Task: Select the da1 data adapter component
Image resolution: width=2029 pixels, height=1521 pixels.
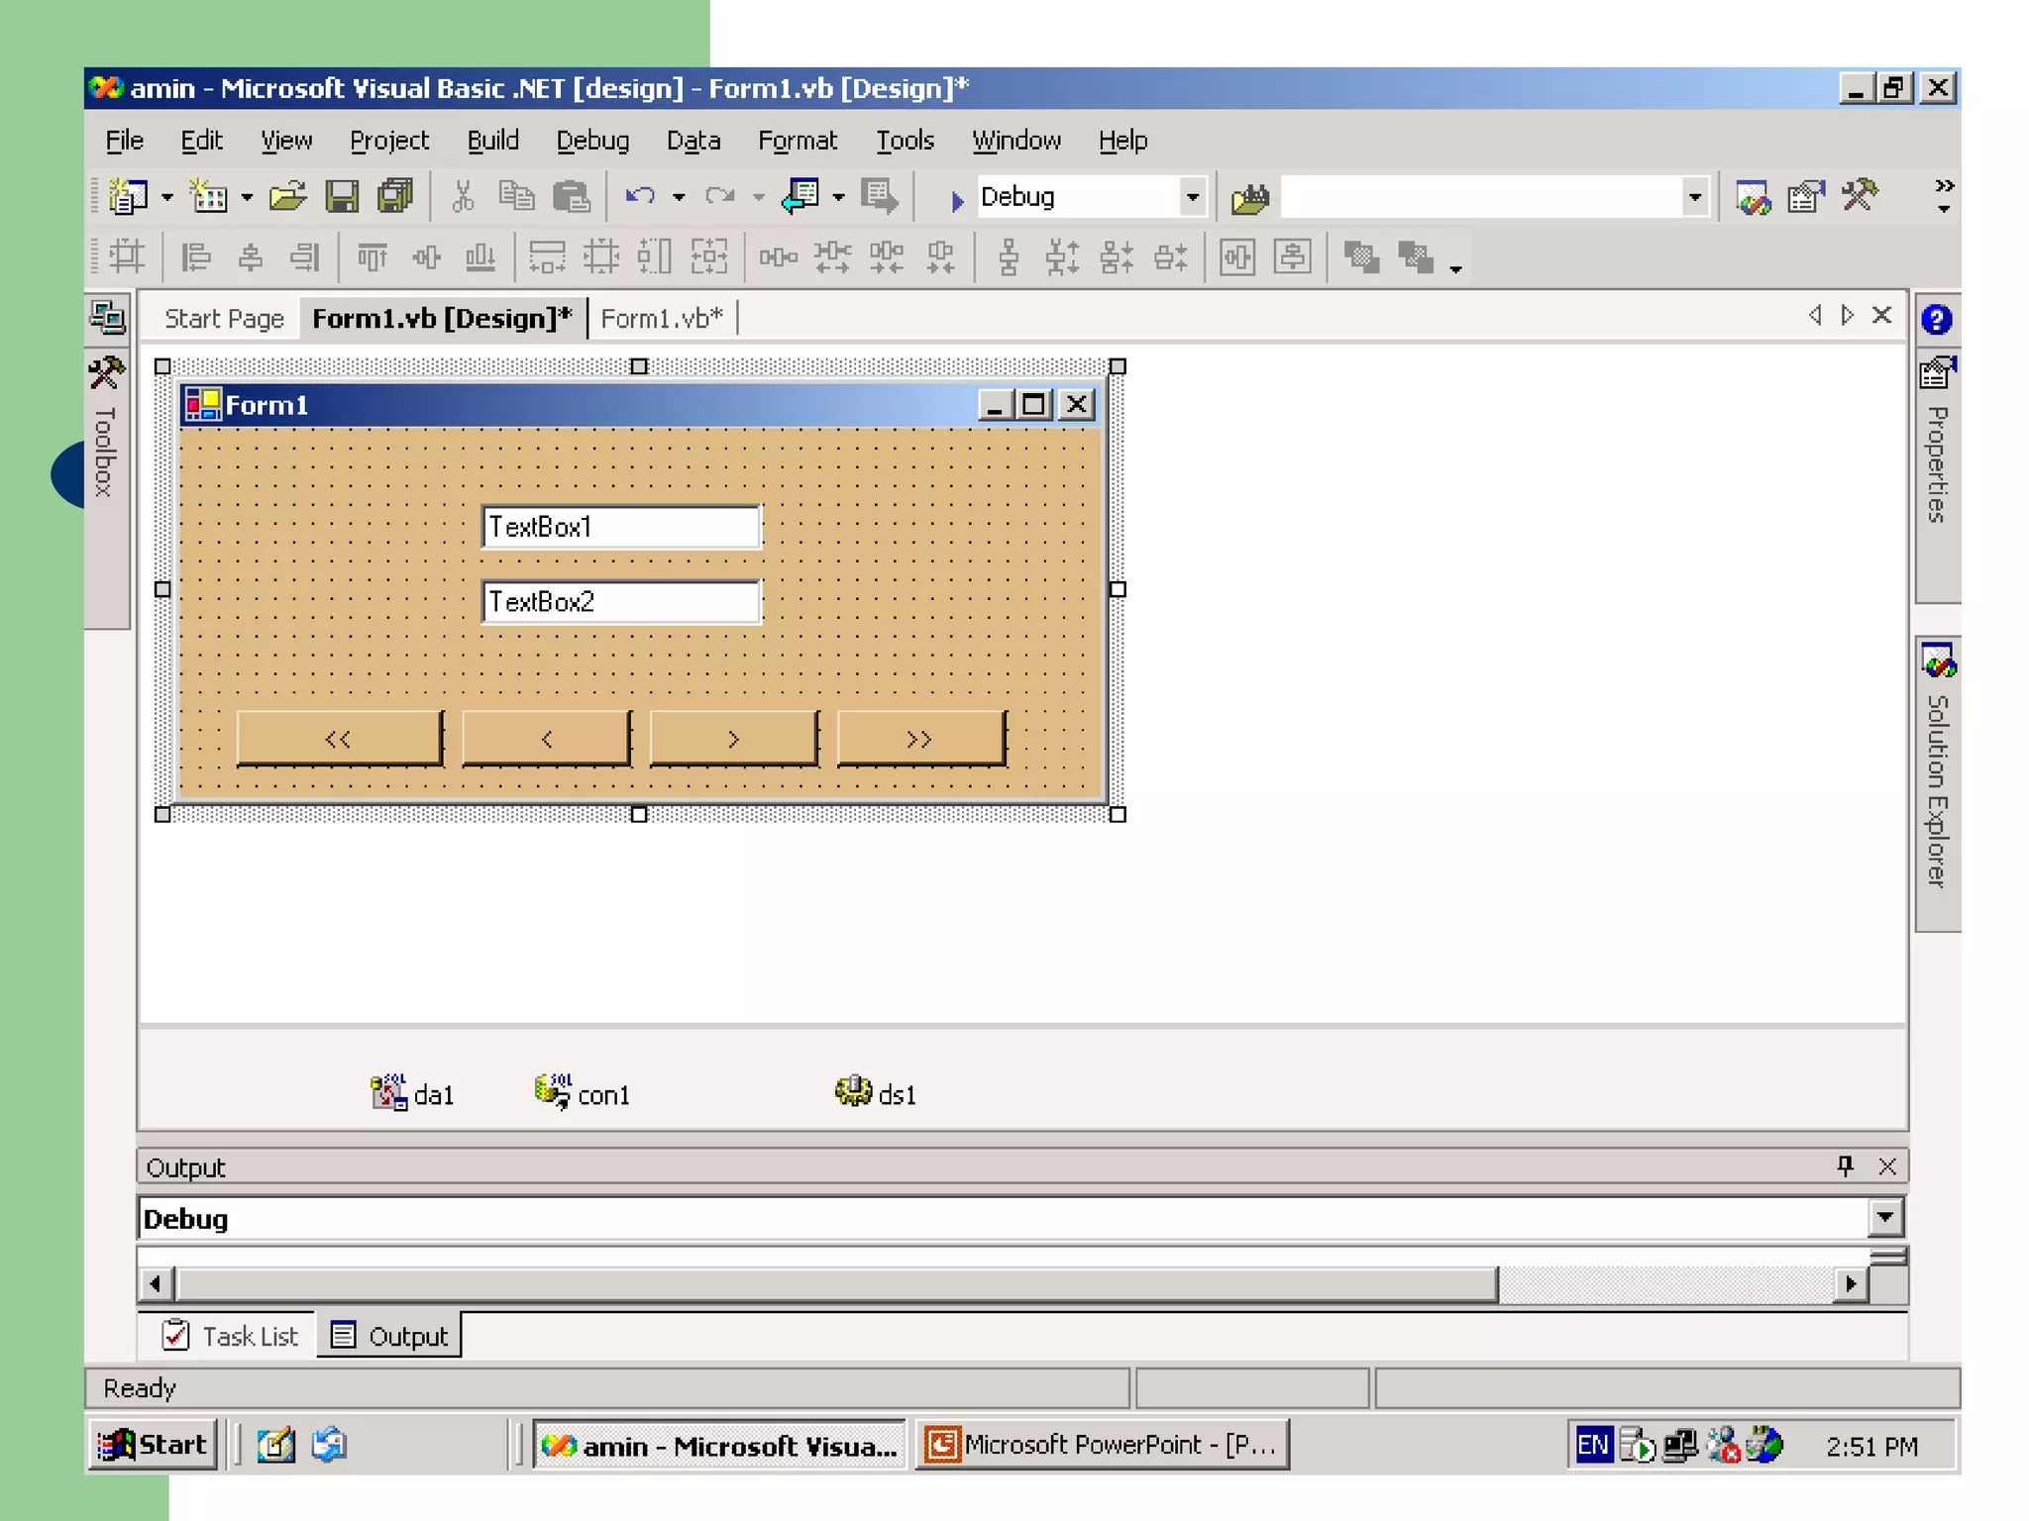Action: [412, 1093]
